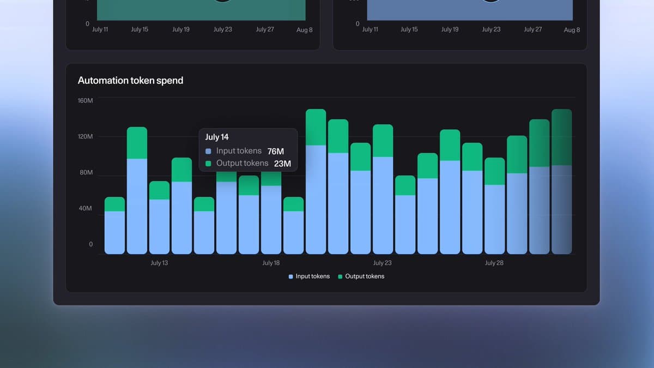
Task: Click the "80M" y-axis label
Action: click(x=87, y=172)
